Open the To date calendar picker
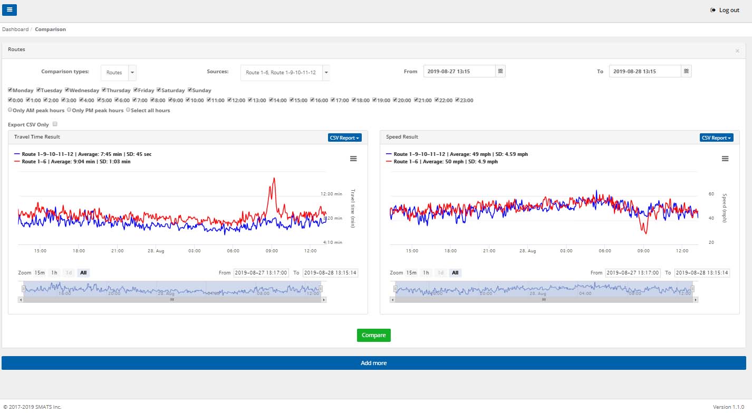The width and height of the screenshot is (752, 413). [686, 71]
